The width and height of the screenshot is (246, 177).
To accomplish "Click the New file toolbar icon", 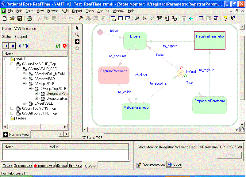I will click(x=5, y=18).
